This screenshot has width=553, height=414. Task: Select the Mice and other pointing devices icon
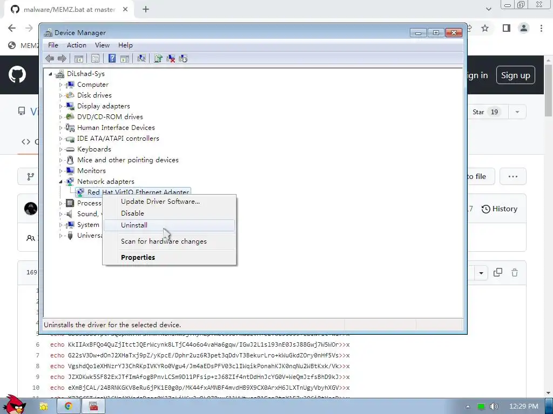click(x=70, y=160)
